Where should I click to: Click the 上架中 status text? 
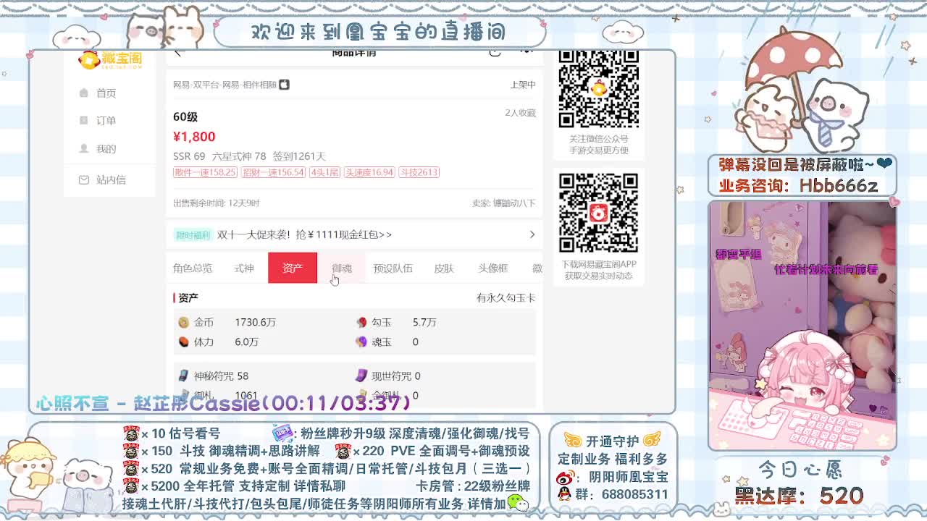click(523, 85)
